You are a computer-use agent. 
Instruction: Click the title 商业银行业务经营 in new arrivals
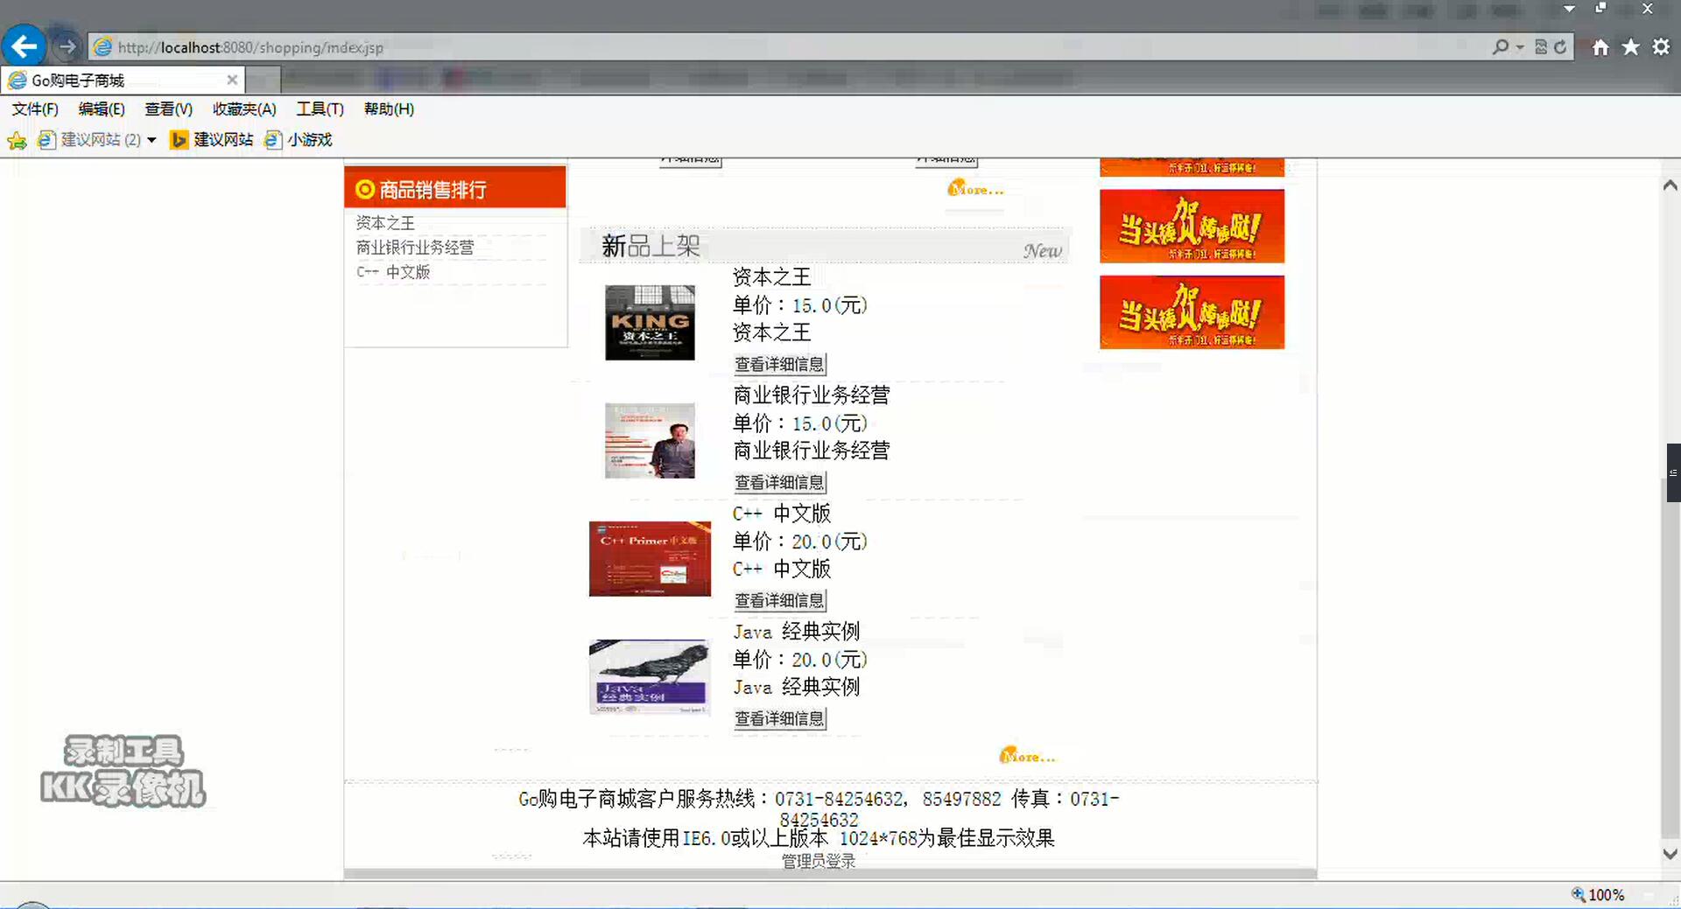[x=811, y=395]
